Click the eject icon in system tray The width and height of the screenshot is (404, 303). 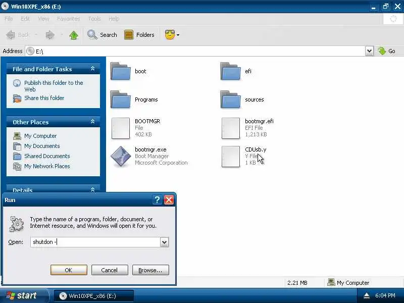tap(367, 296)
